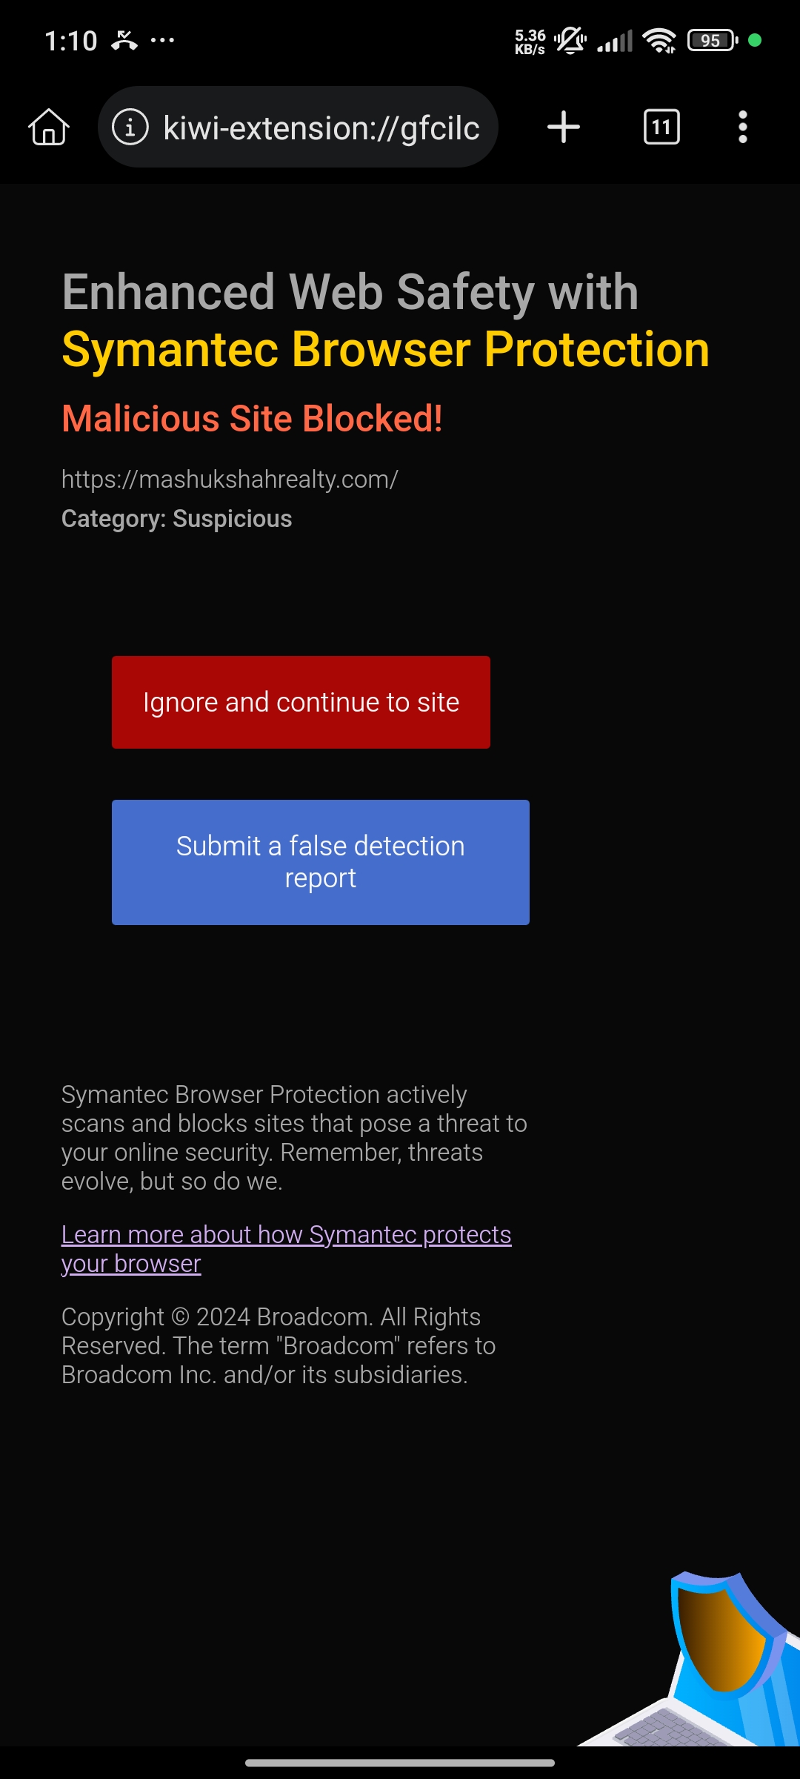The width and height of the screenshot is (800, 1779).
Task: Open site info circle icon
Action: pos(130,127)
